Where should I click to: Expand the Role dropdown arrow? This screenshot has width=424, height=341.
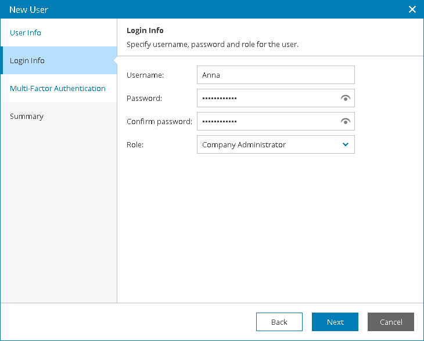[x=346, y=144]
